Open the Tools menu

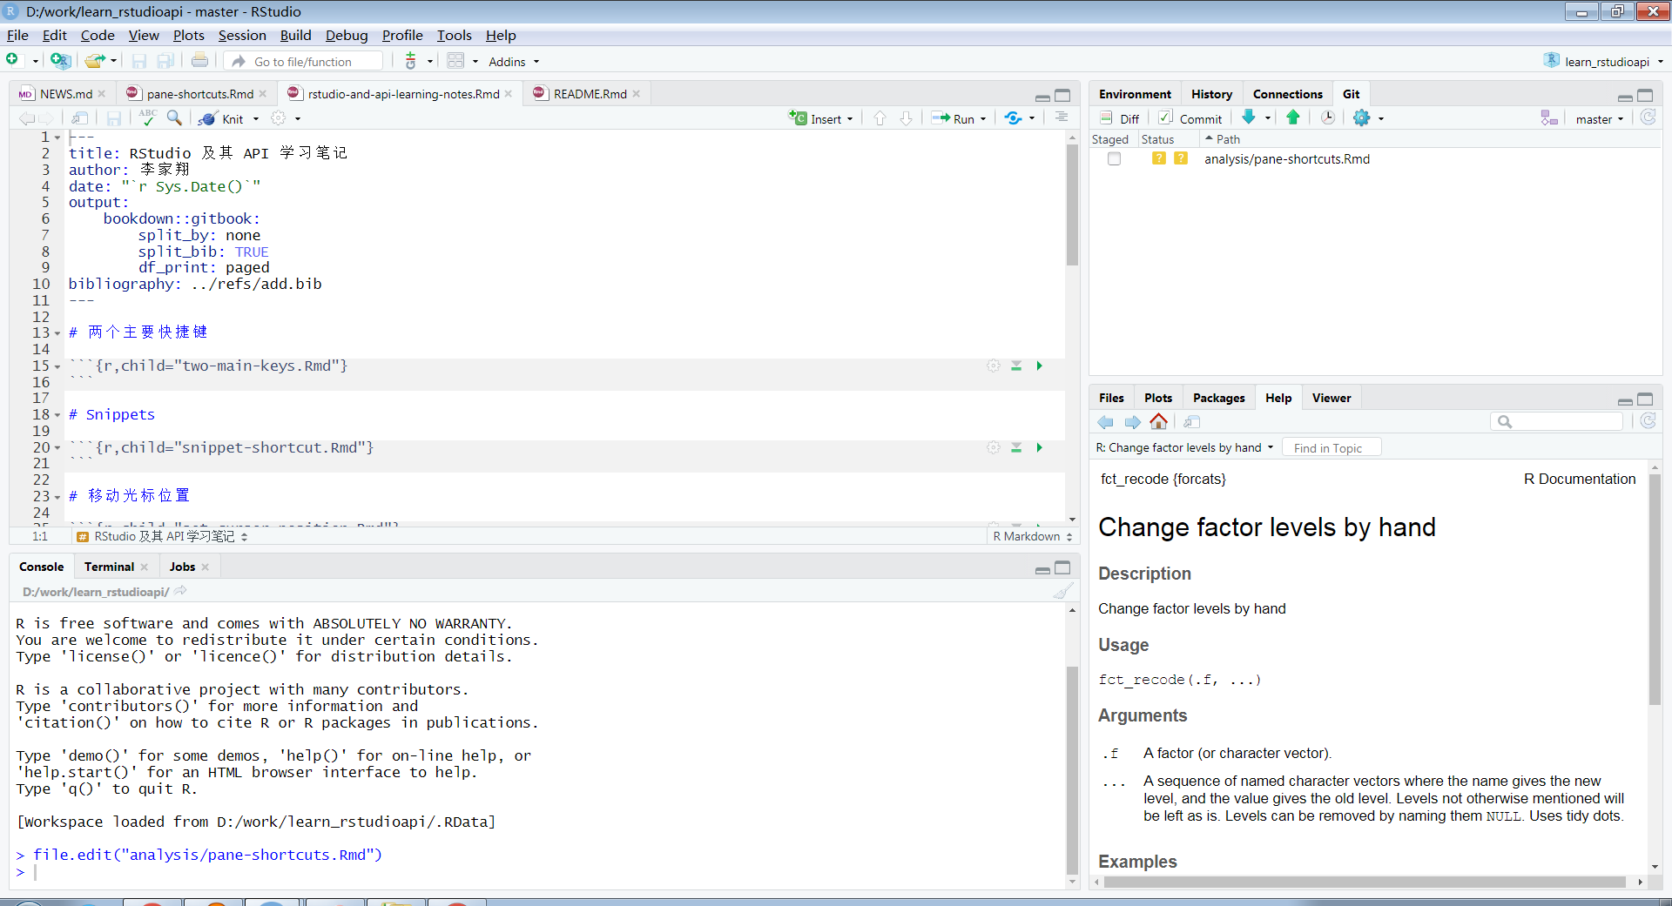(x=454, y=35)
